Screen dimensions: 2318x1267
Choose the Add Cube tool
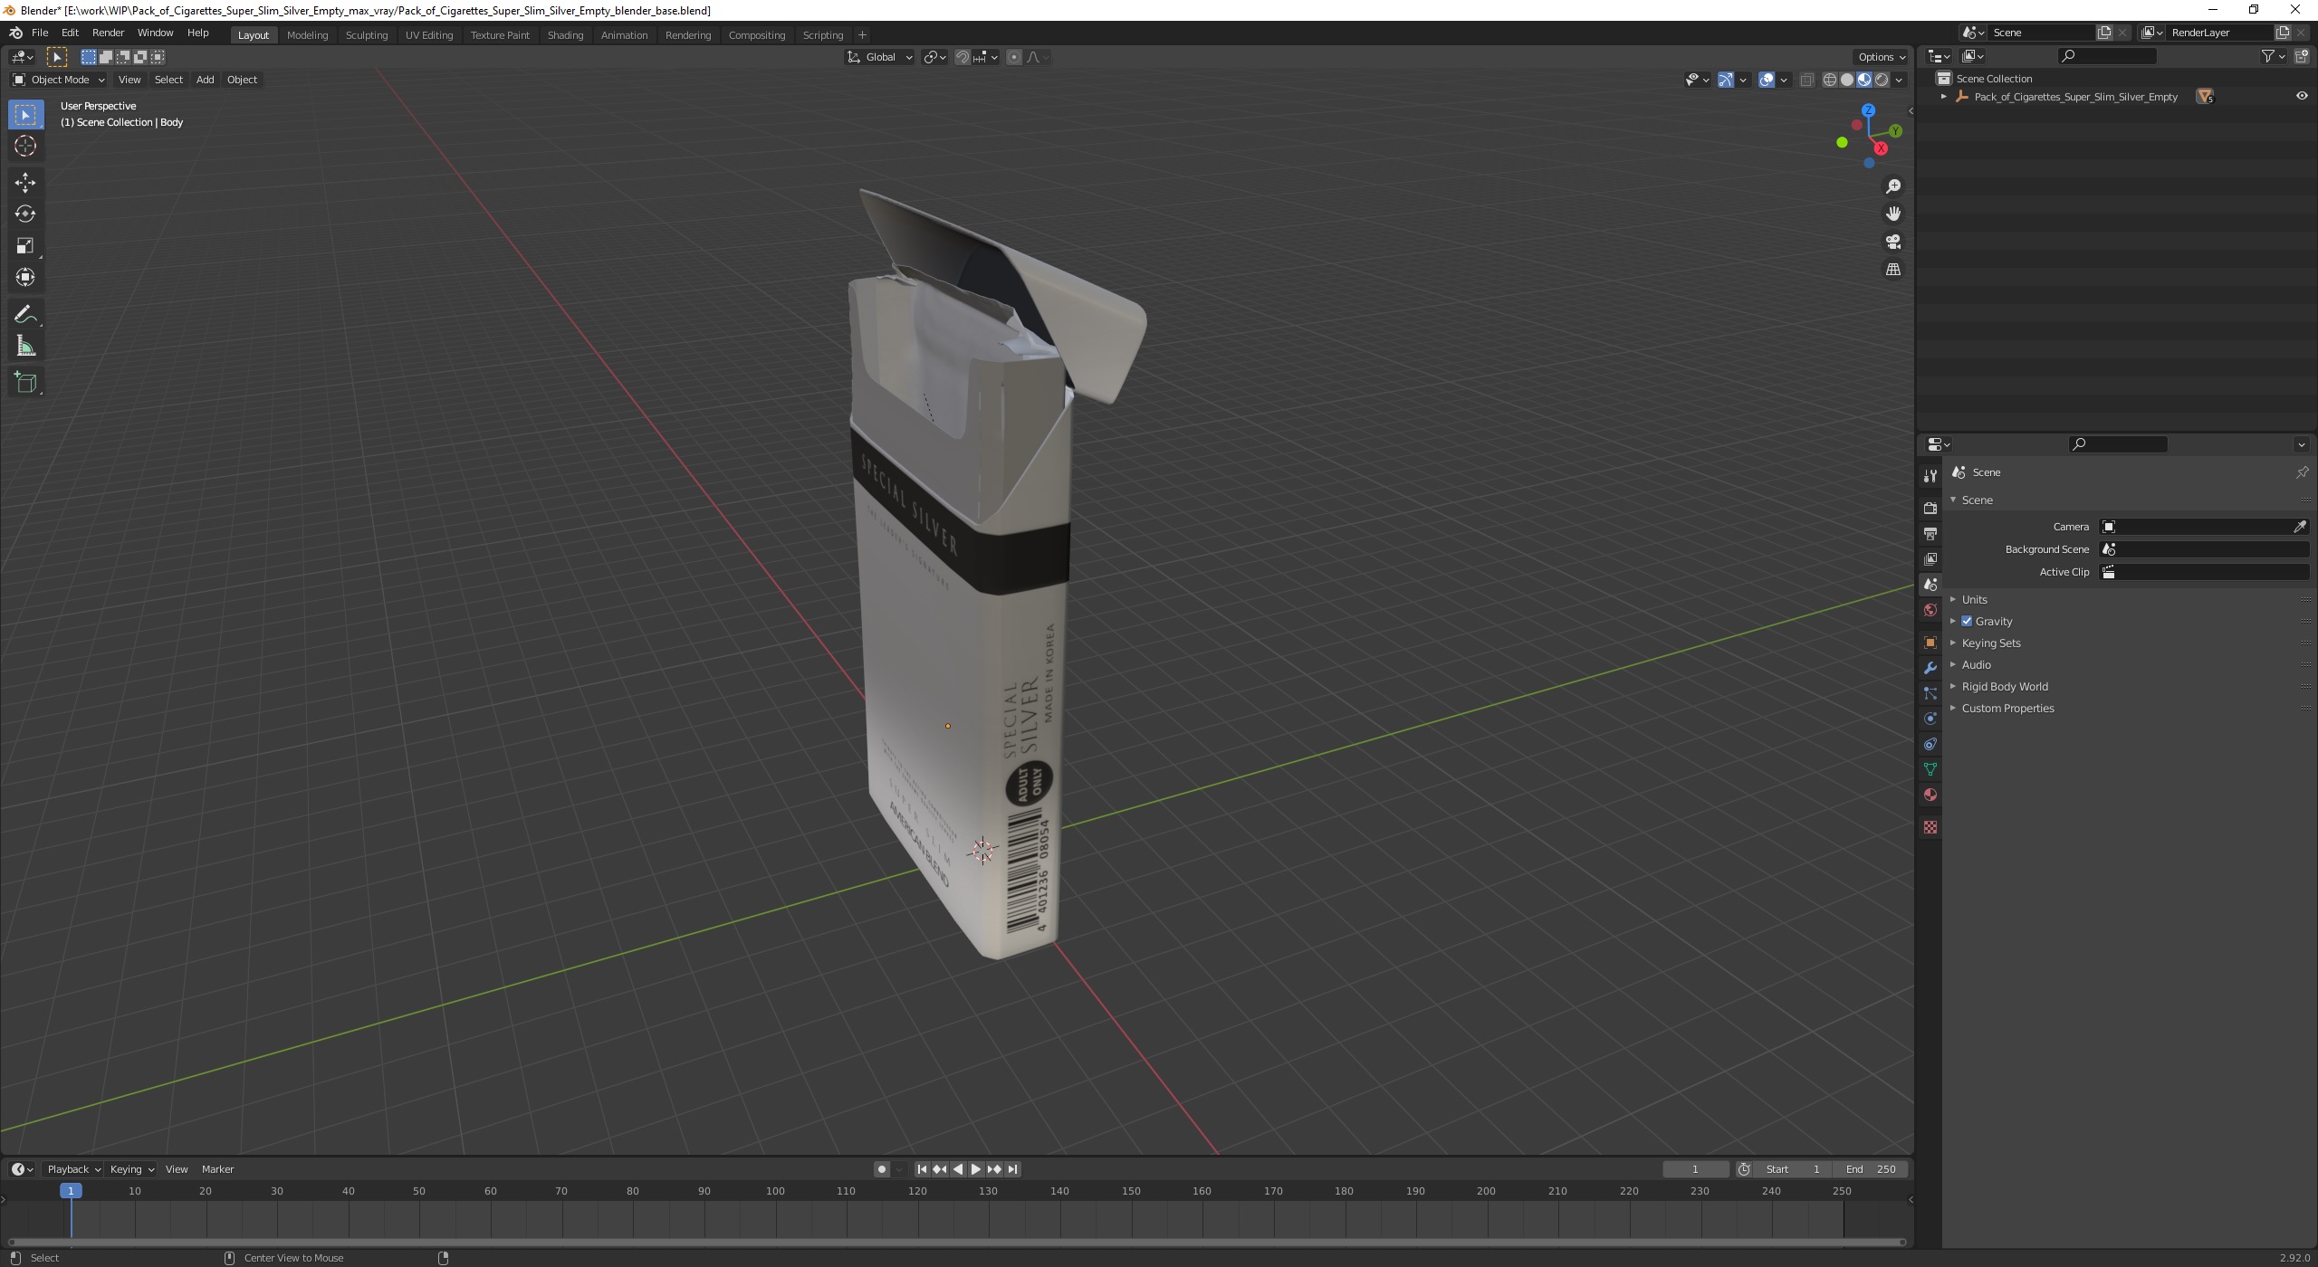pos(25,383)
